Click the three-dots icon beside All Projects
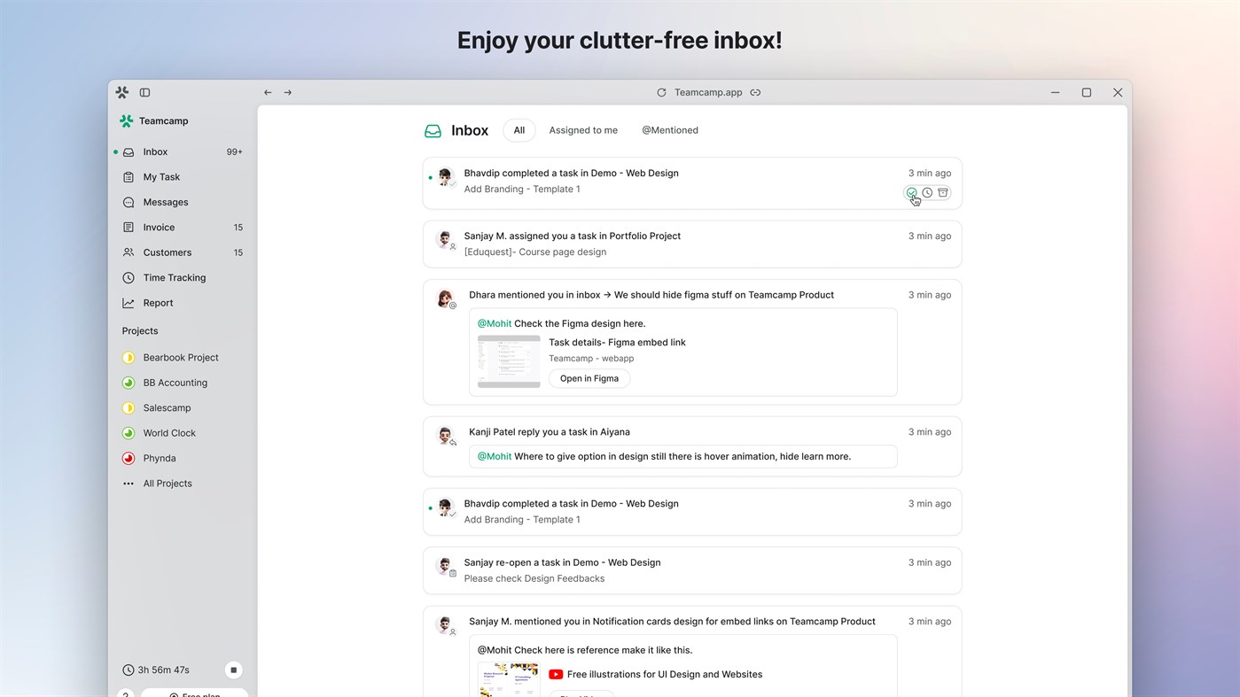This screenshot has height=697, width=1240. pos(129,484)
